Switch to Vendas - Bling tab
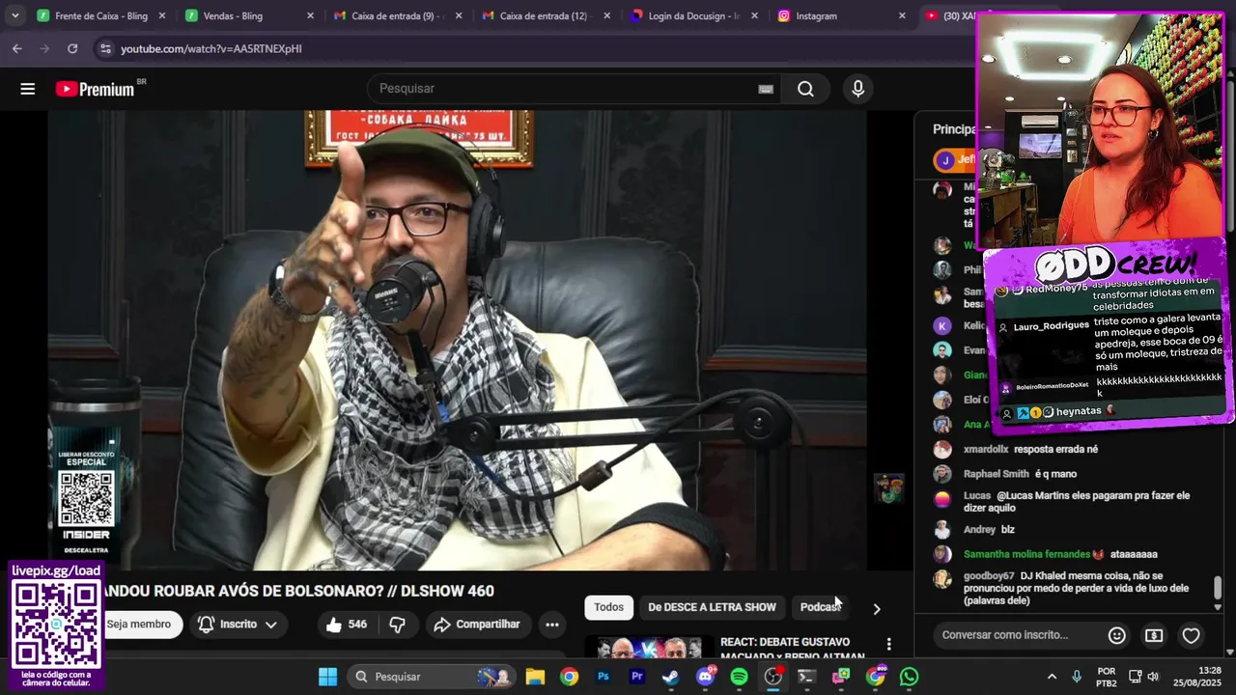The height and width of the screenshot is (695, 1236). (249, 15)
